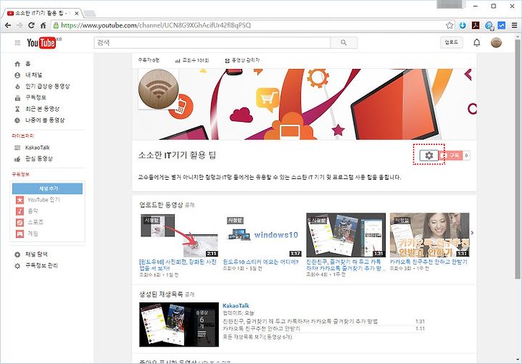
Task: Click the red 구독 subscribe button
Action: pyautogui.click(x=450, y=155)
